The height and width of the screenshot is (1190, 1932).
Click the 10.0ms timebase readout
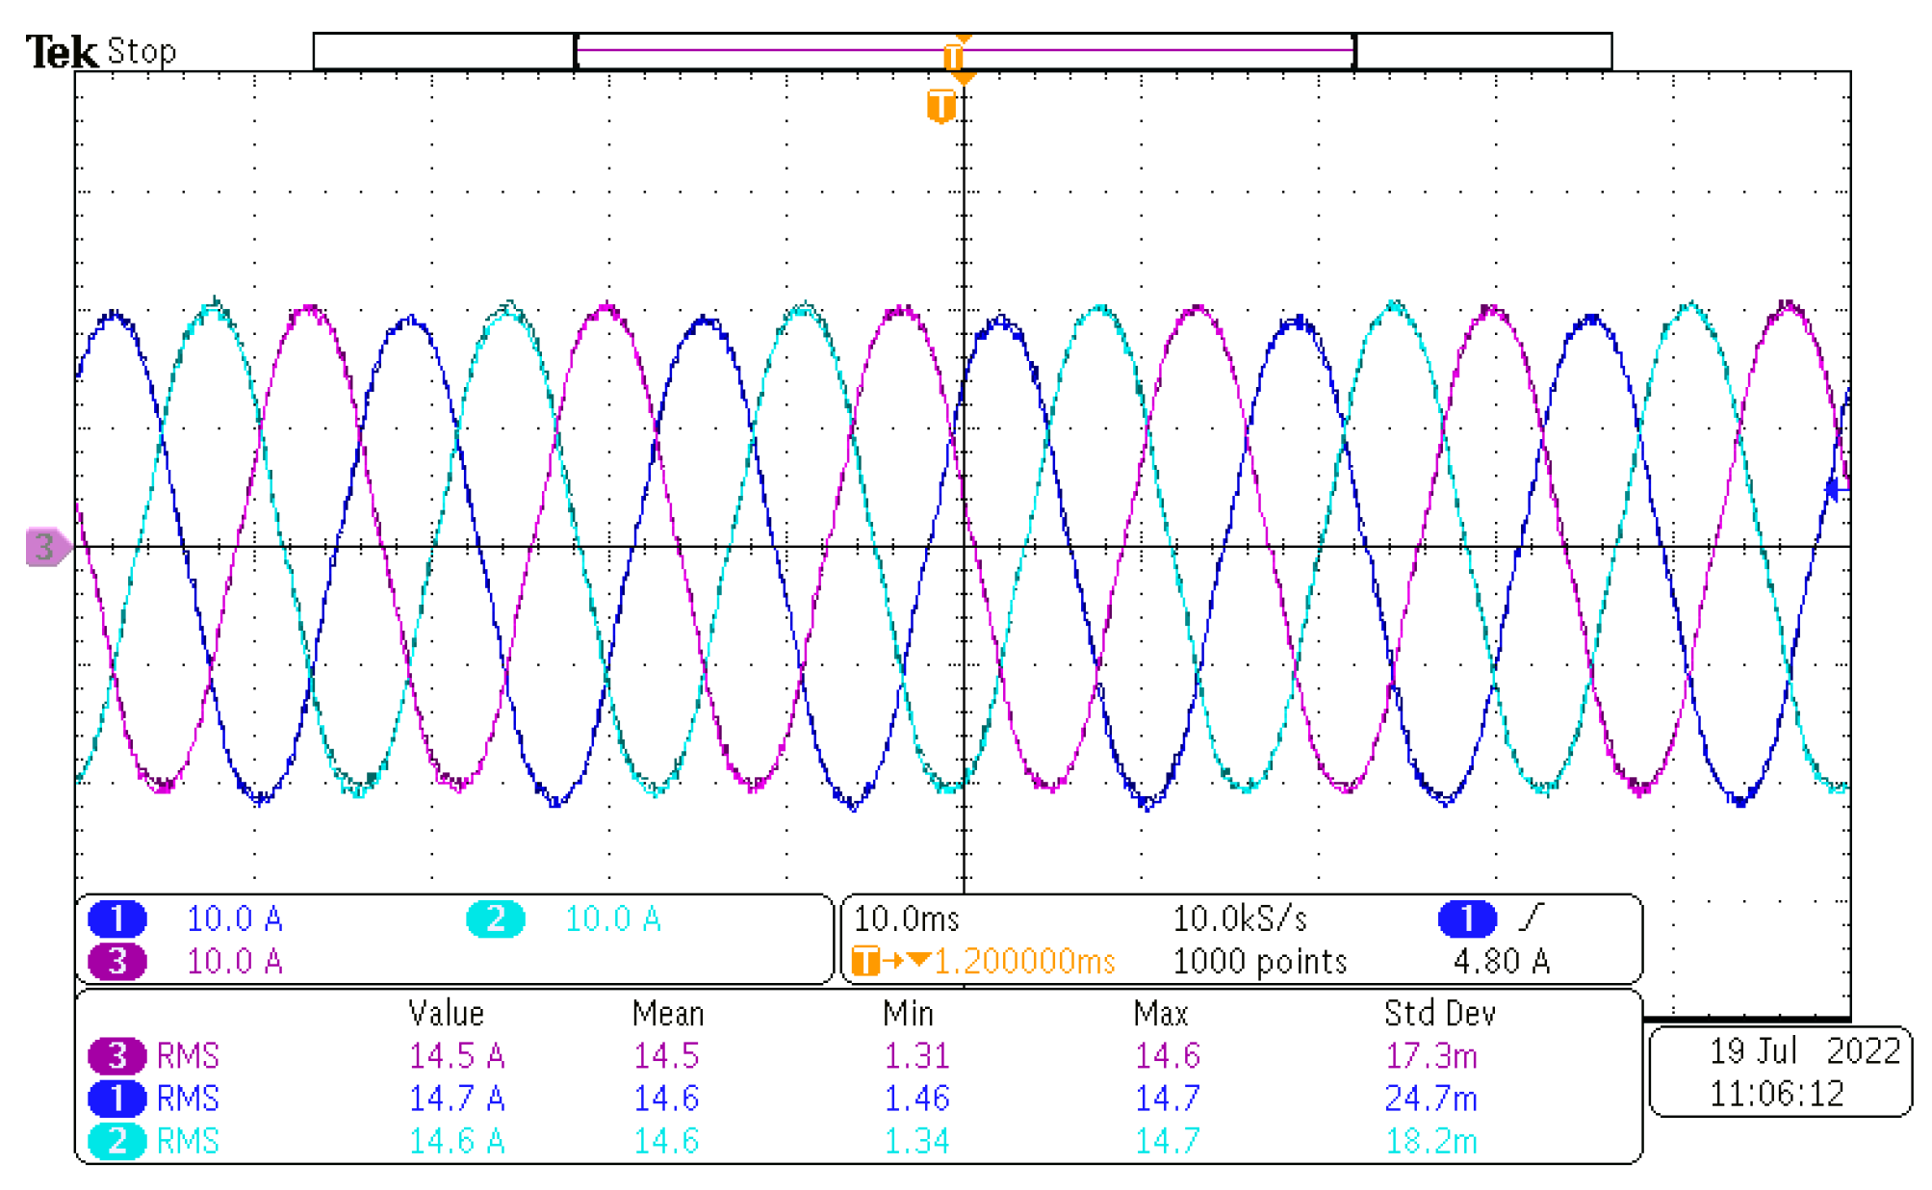[906, 918]
